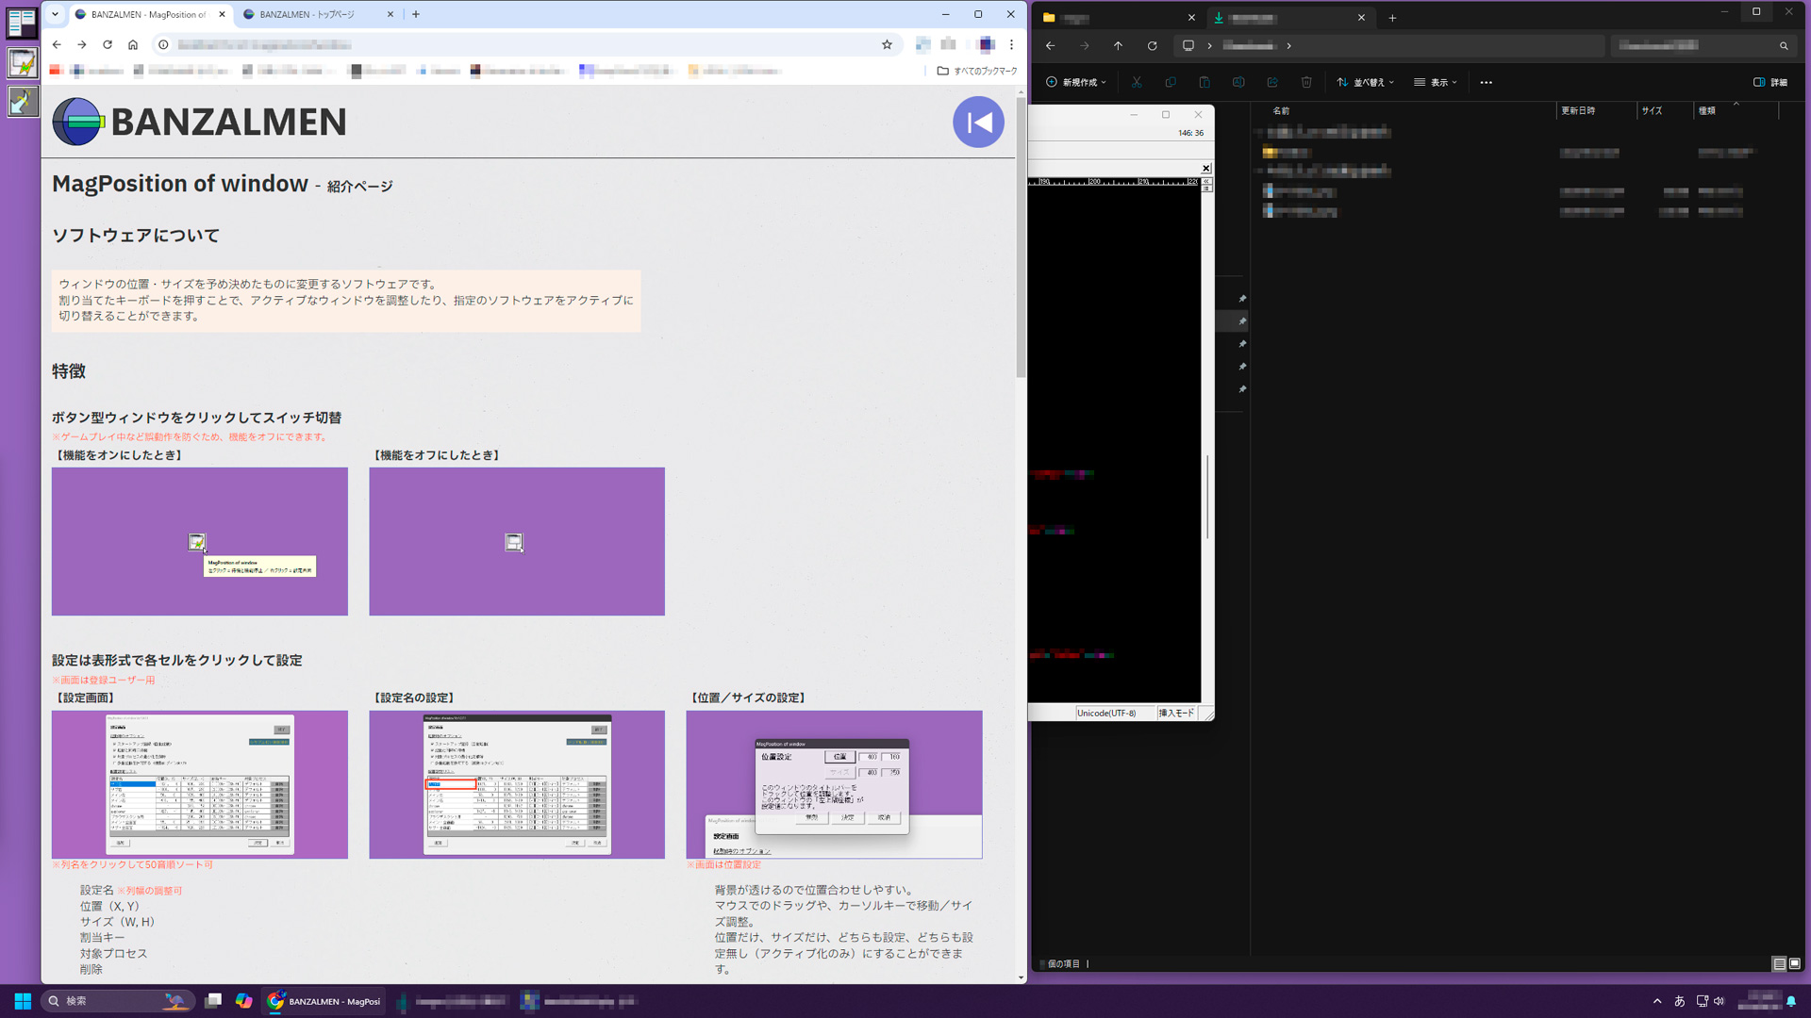Click the File Explorer search magnifier

(x=1784, y=45)
